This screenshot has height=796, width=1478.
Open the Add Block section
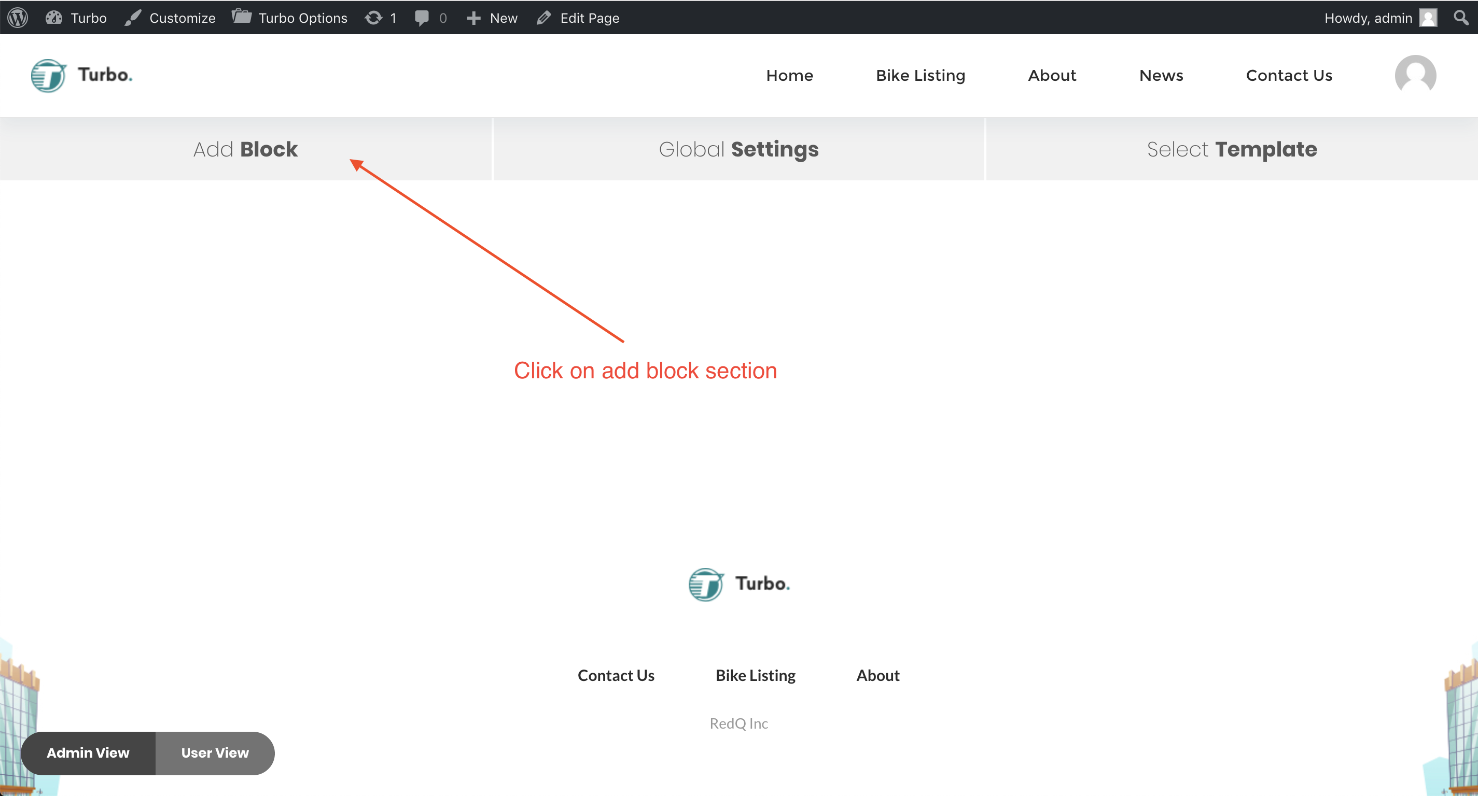[x=246, y=149]
